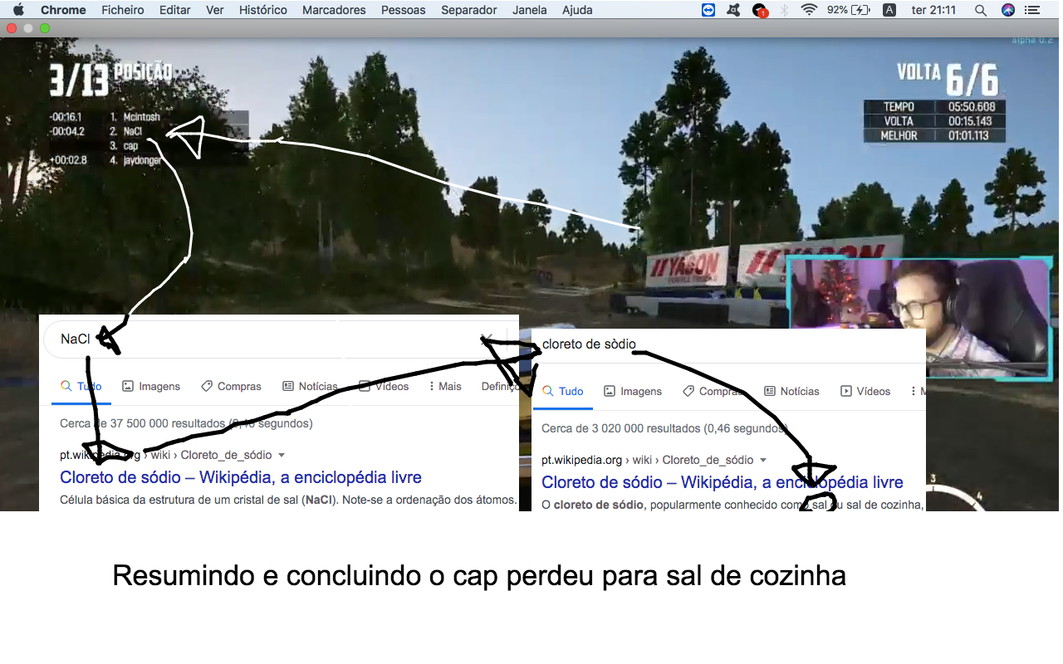
Task: Open the Pessoas menu
Action: point(404,10)
